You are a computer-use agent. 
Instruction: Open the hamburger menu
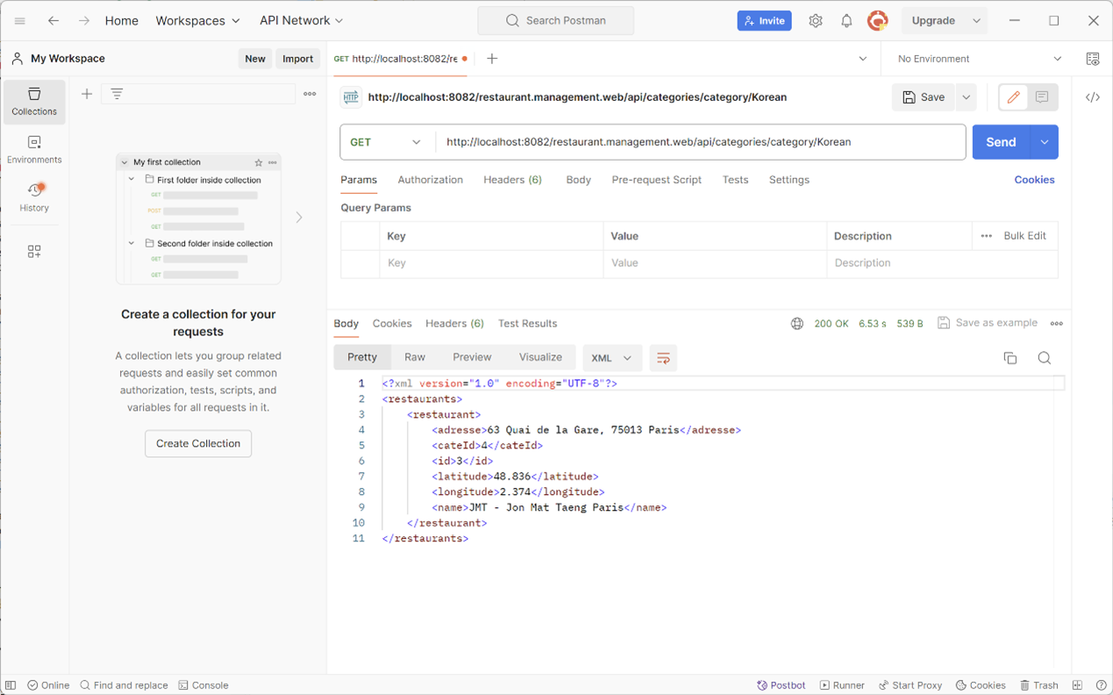(19, 20)
